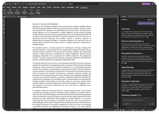
Task: Expand the left navigation pane arrow
Action: coord(6,63)
